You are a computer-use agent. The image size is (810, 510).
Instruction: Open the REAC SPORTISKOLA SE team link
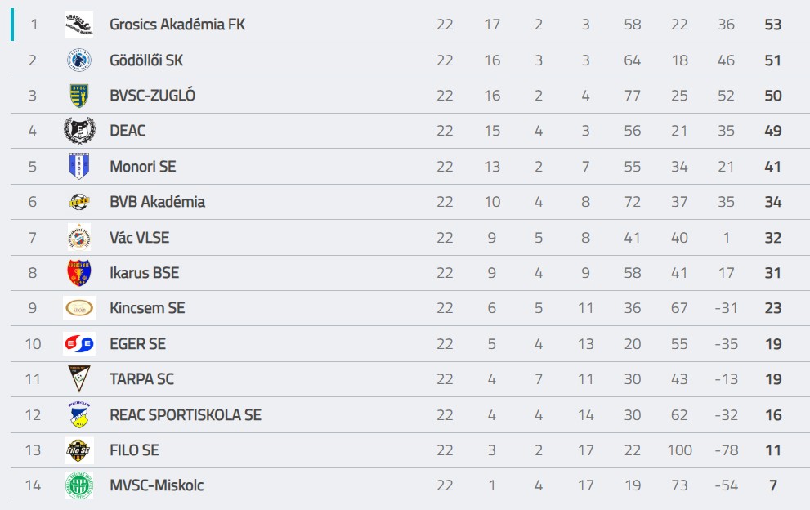click(186, 415)
